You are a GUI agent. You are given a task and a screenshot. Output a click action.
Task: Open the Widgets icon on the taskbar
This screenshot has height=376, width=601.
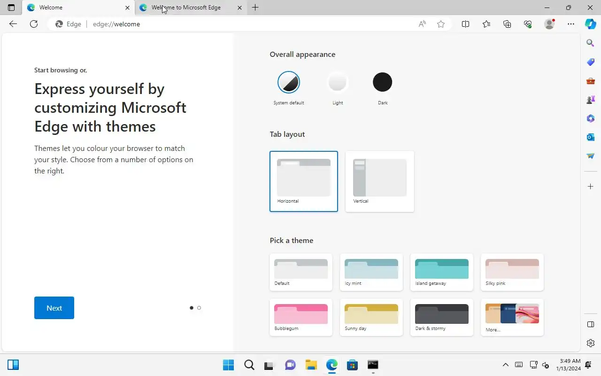[x=13, y=365]
